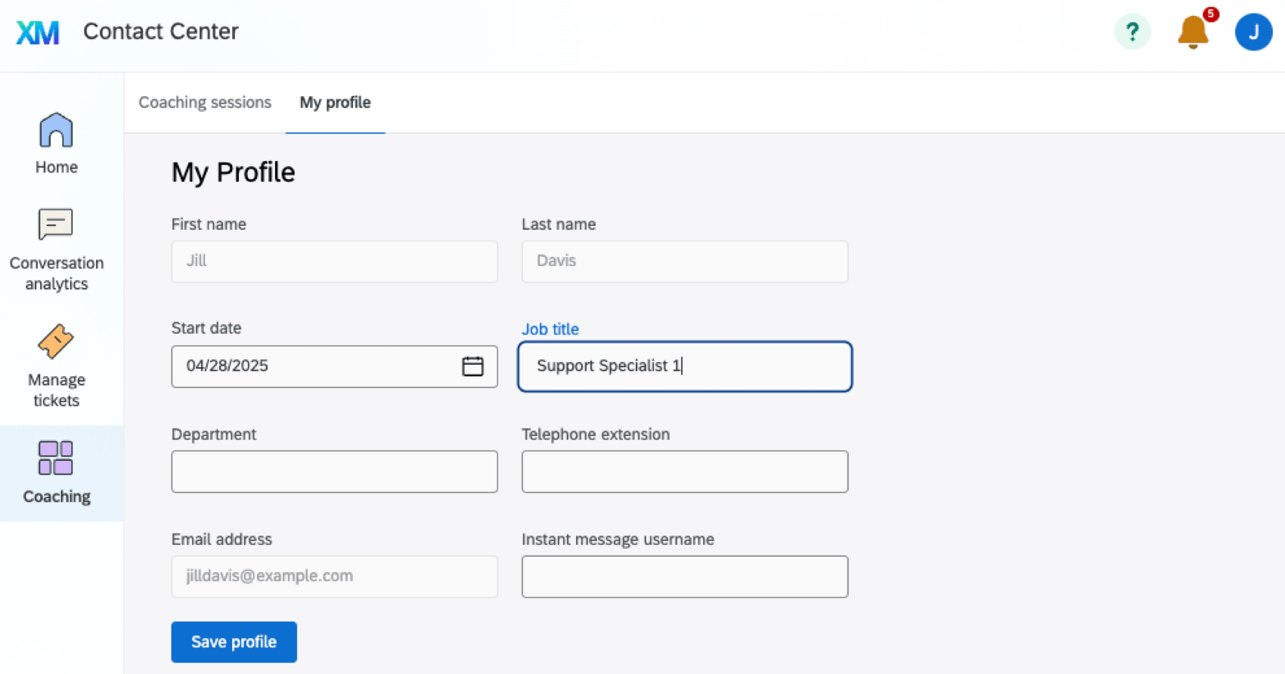1285x674 pixels.
Task: Open Conversation analytics section
Action: [x=57, y=250]
